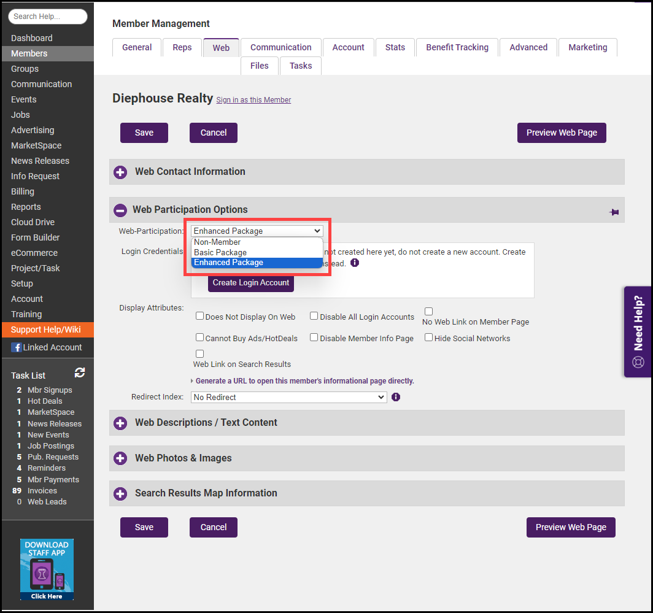Select Basic Package from the dropdown list
The height and width of the screenshot is (613, 653).
(x=220, y=252)
